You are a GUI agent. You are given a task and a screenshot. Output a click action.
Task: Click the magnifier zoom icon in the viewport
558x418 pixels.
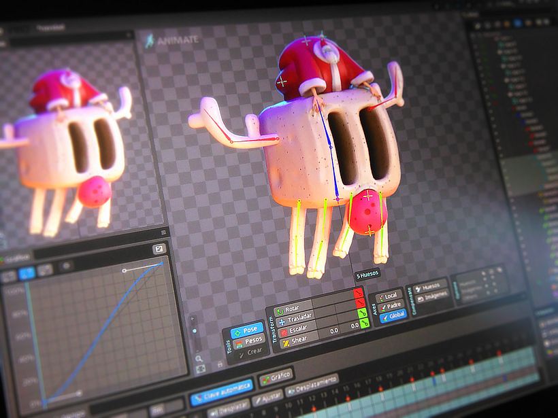pyautogui.click(x=199, y=359)
